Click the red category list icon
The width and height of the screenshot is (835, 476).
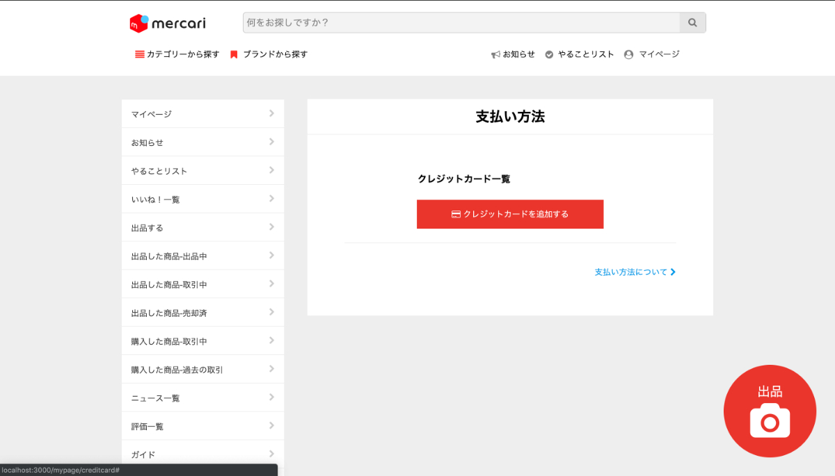click(139, 54)
